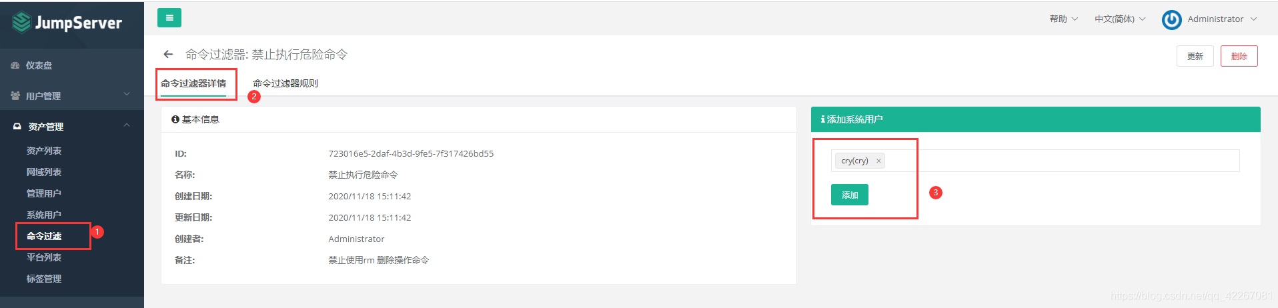The image size is (1278, 308).
Task: Click the JumpServer logo
Action: click(x=67, y=23)
